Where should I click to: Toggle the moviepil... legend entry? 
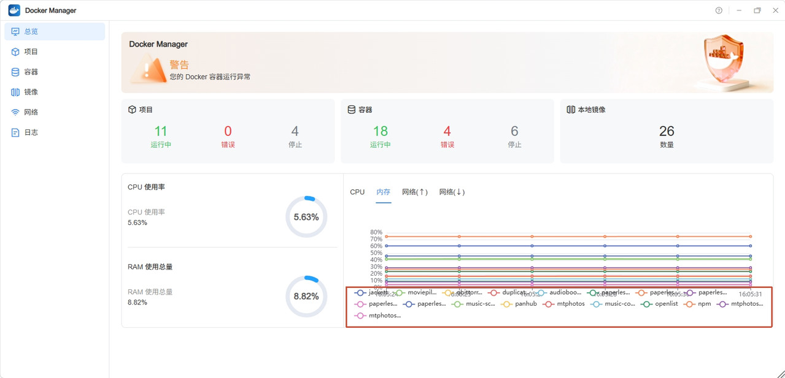(416, 293)
